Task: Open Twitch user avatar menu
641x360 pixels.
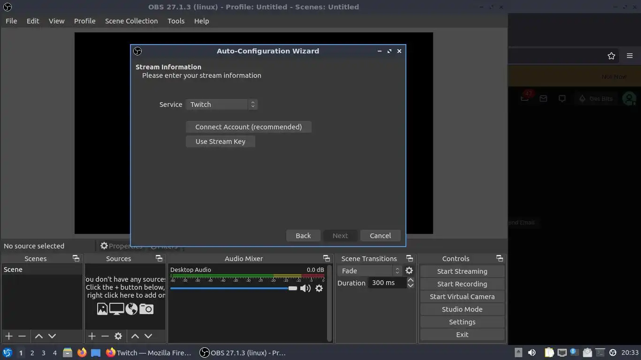Action: (x=629, y=98)
